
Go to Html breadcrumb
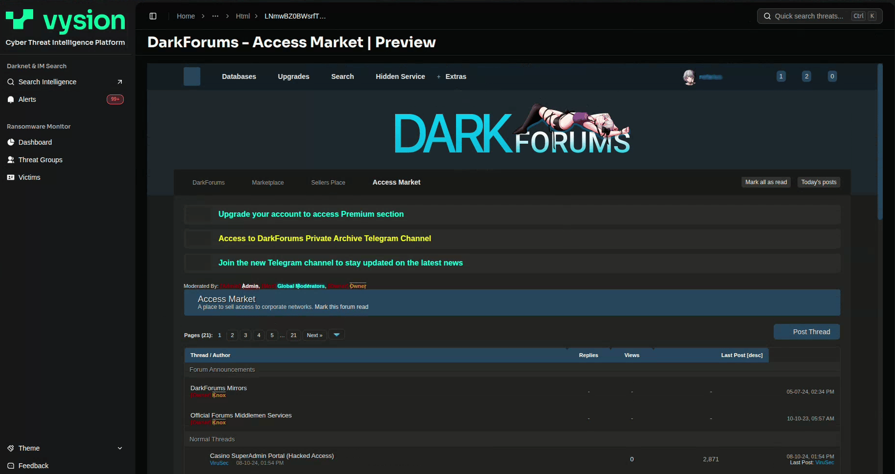[x=243, y=16]
